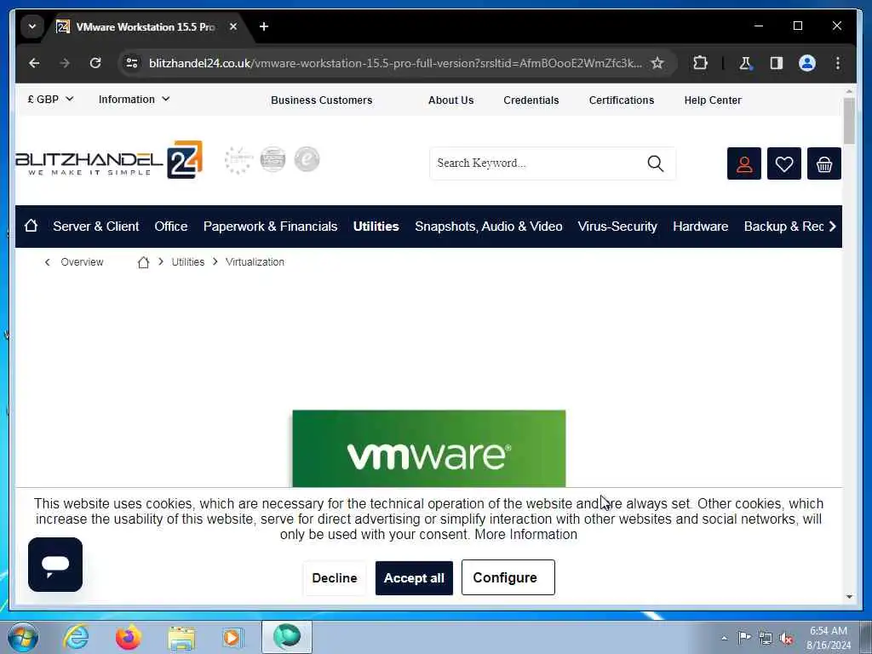Open the About Us link
Screen dimensions: 872x654
tap(451, 100)
